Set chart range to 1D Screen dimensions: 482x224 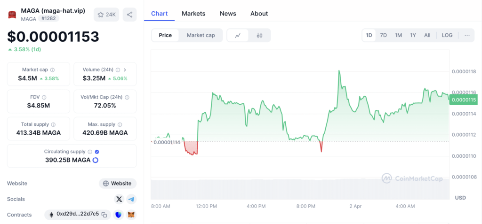pyautogui.click(x=369, y=35)
